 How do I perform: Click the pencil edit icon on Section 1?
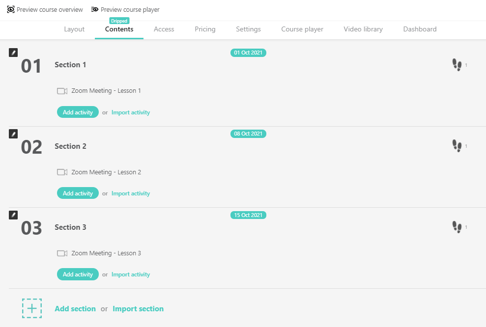coord(13,52)
